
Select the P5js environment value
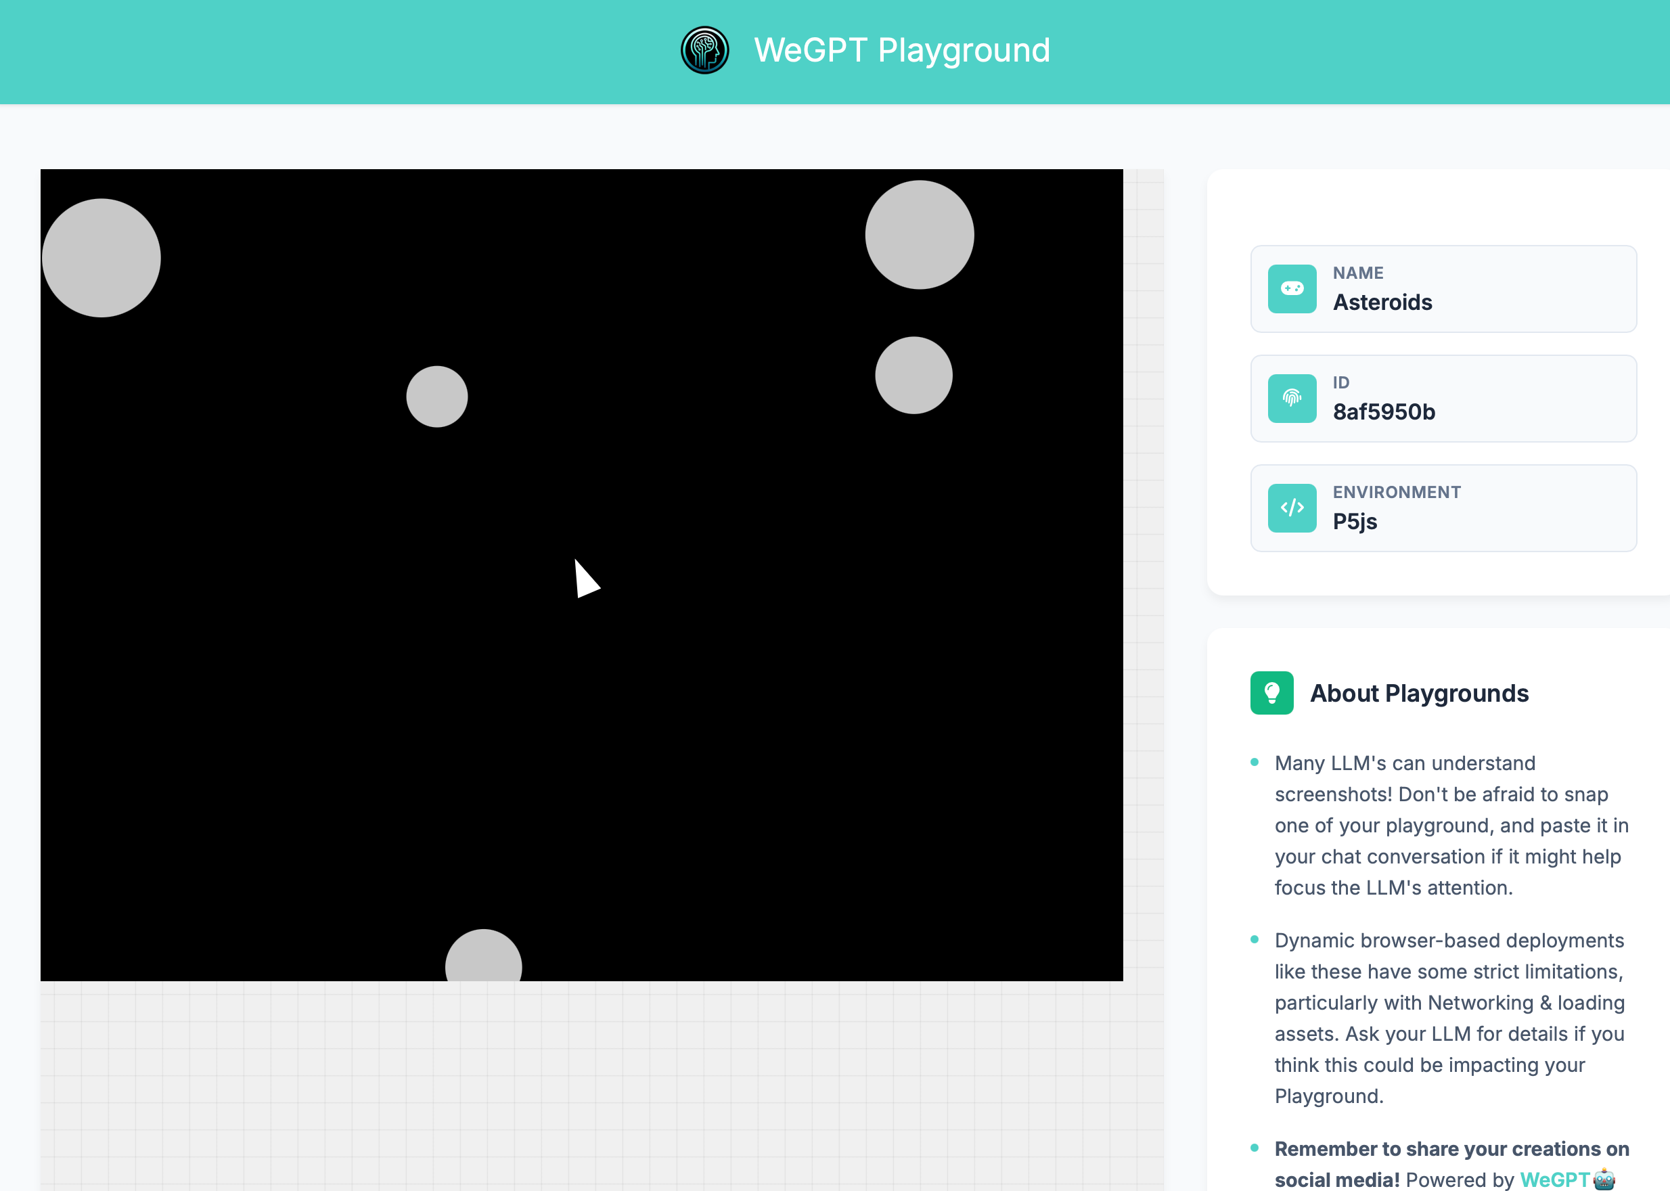click(x=1355, y=522)
